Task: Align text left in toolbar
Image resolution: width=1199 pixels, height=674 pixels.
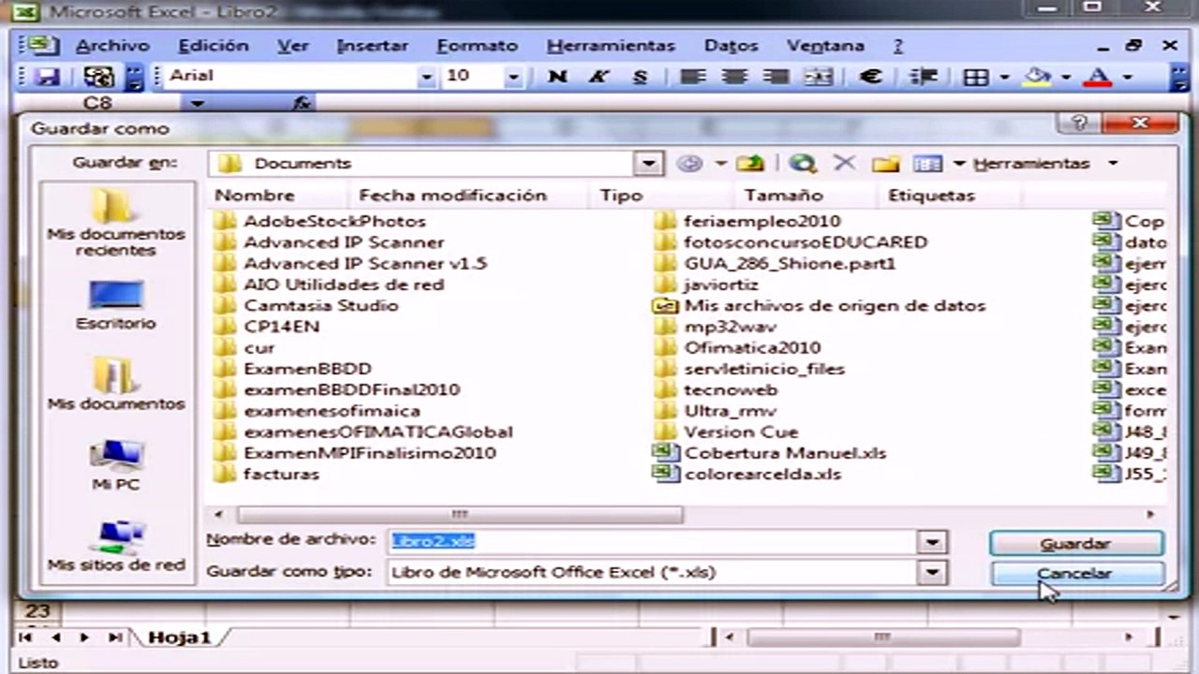Action: click(692, 77)
